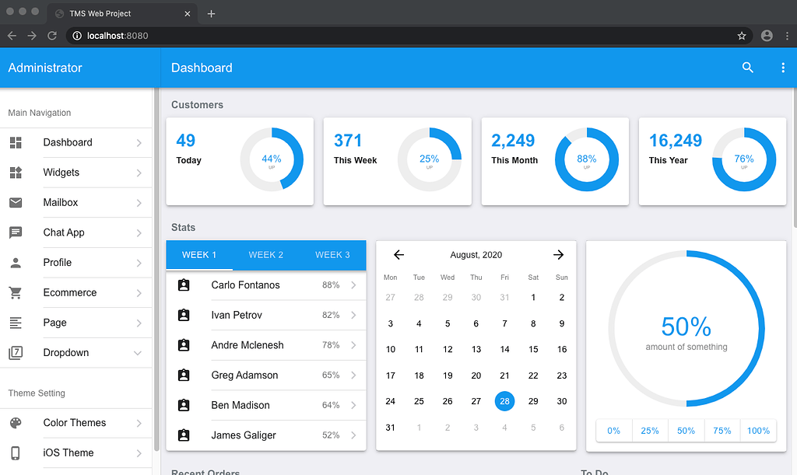Select the Widgets grid icon
The height and width of the screenshot is (475, 797).
click(x=17, y=173)
